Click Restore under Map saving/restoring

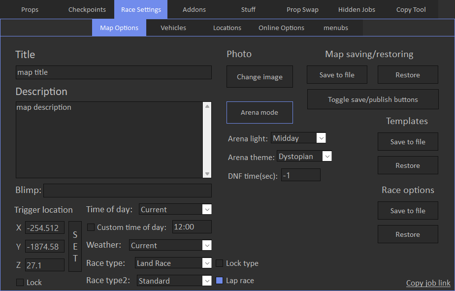click(x=408, y=74)
